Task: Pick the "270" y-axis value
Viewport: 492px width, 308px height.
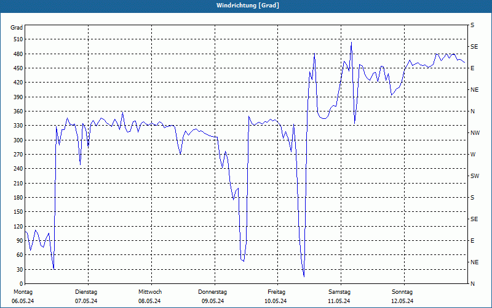Action: click(18, 155)
